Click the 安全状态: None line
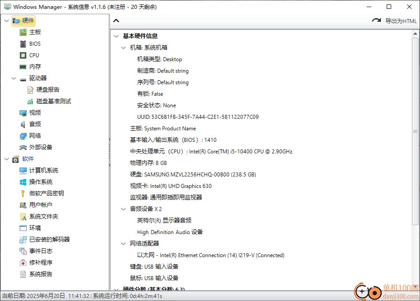The image size is (420, 301). [156, 106]
